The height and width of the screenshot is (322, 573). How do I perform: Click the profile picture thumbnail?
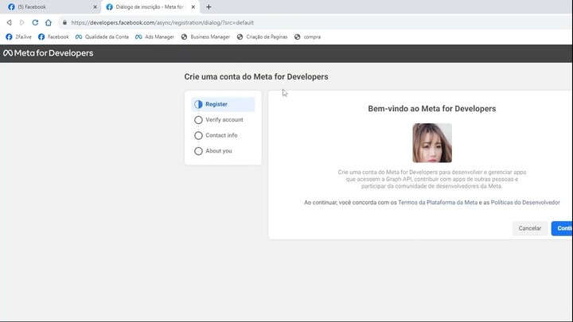pos(432,143)
